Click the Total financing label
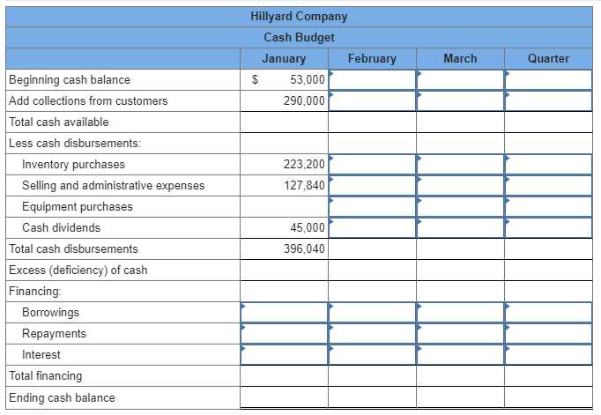This screenshot has height=415, width=601. click(45, 376)
